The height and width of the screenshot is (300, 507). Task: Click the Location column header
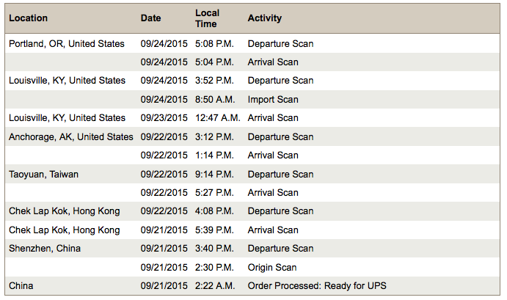[x=29, y=18]
